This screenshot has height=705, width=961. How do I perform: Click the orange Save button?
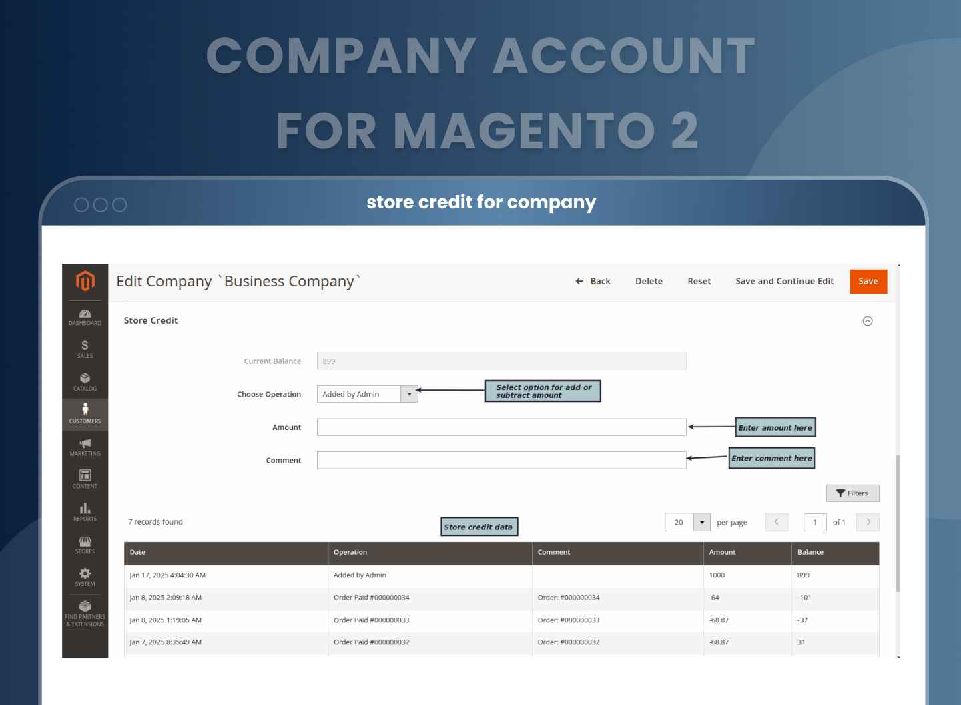click(x=868, y=282)
